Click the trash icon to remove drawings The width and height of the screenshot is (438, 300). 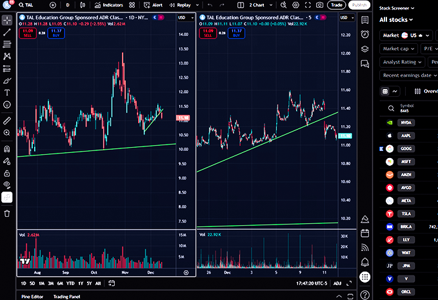point(7,214)
